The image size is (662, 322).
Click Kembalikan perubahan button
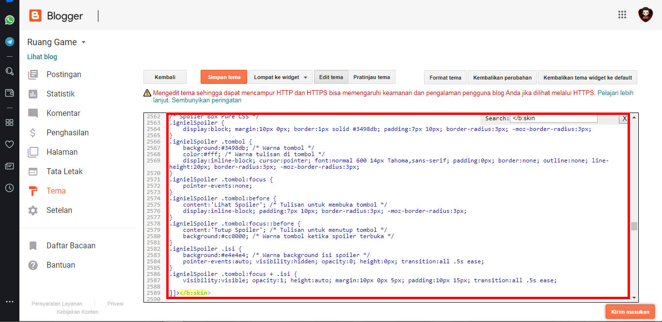(502, 78)
